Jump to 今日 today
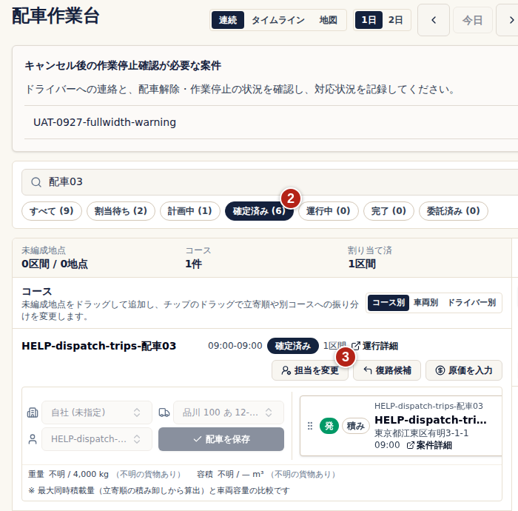The image size is (518, 511). 472,21
